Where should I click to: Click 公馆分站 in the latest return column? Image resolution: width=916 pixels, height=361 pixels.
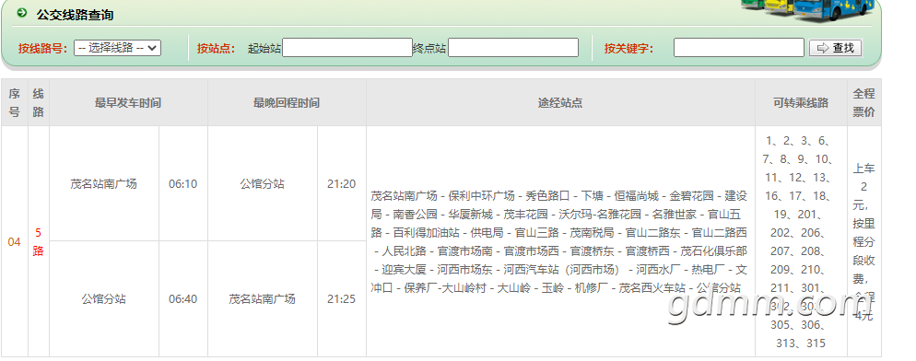point(263,184)
